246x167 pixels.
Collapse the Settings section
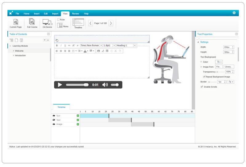tap(198, 42)
